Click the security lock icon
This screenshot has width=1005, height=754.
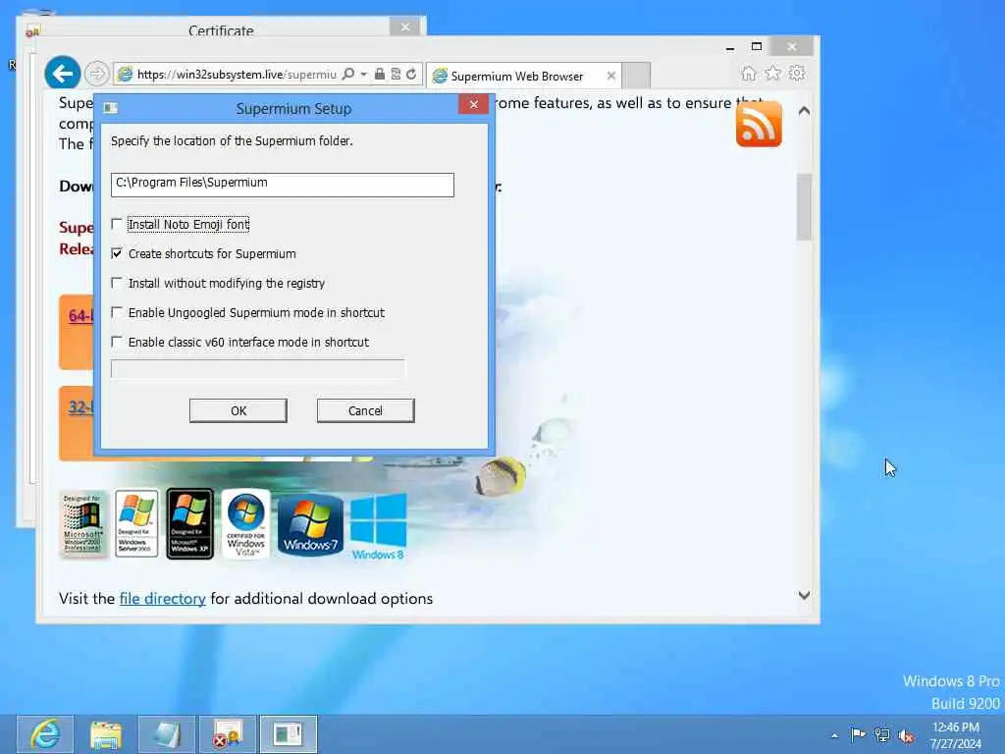(x=380, y=74)
